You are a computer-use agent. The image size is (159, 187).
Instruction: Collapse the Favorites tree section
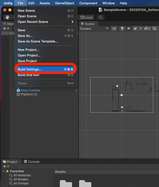(x=4, y=171)
